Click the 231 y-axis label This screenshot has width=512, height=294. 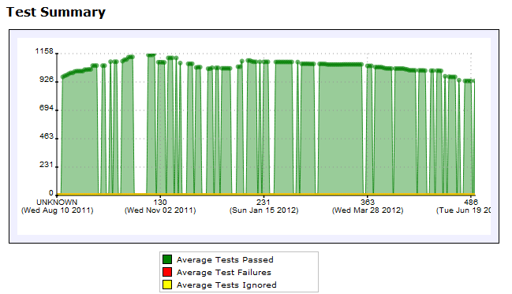(x=46, y=165)
